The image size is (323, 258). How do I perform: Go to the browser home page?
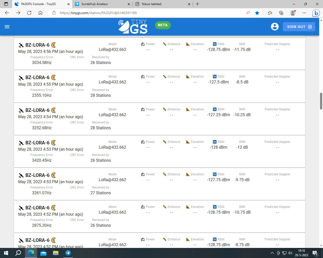[40, 13]
